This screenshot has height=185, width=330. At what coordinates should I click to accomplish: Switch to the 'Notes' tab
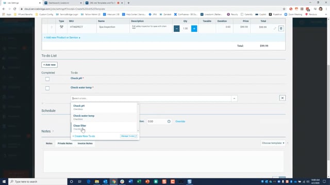point(49,143)
